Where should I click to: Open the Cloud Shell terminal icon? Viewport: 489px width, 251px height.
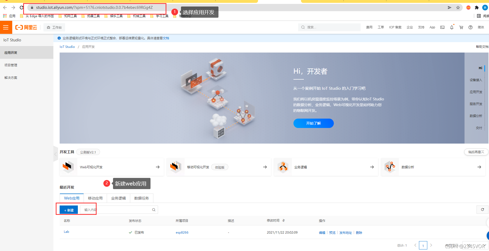[442, 27]
